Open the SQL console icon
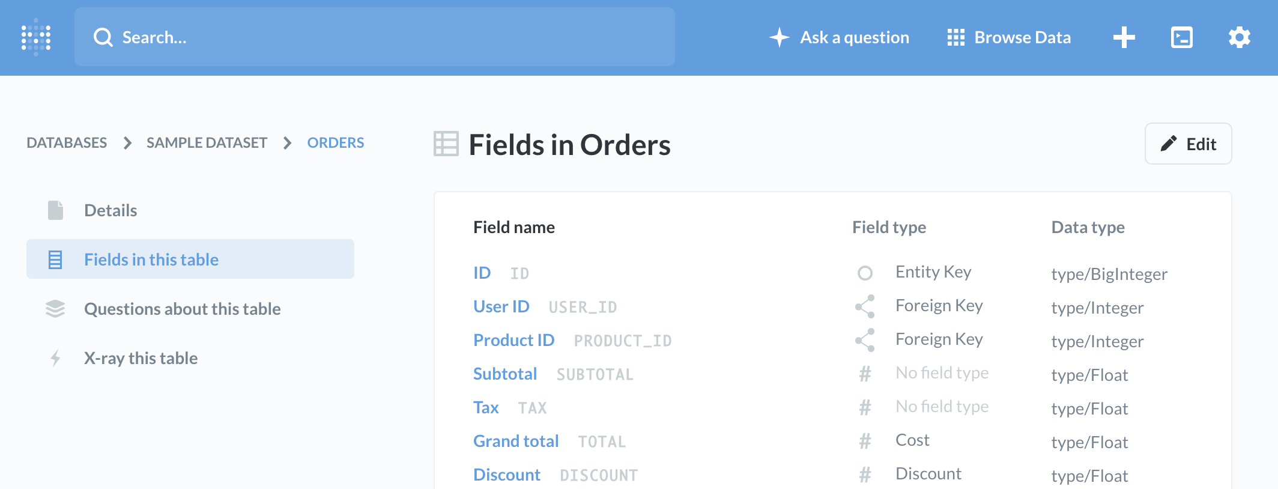 1181,37
